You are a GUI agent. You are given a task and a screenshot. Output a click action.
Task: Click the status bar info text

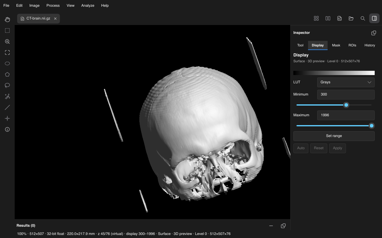pyautogui.click(x=124, y=234)
